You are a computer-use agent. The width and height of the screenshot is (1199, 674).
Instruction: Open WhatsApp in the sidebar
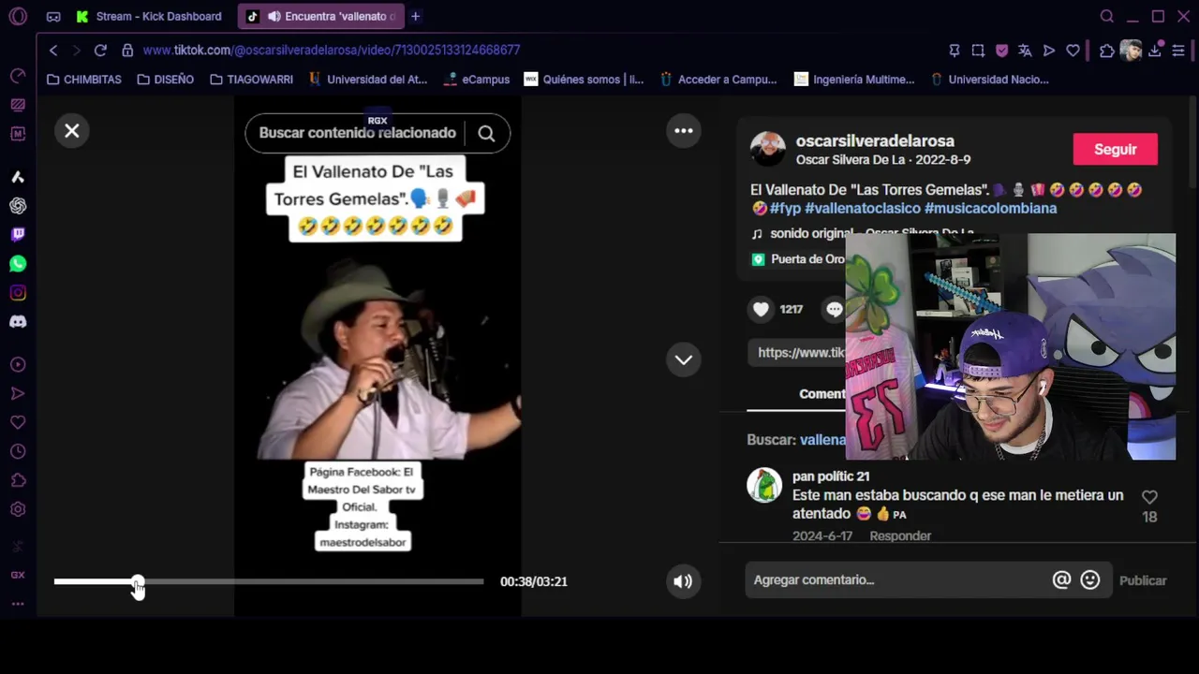click(x=18, y=264)
